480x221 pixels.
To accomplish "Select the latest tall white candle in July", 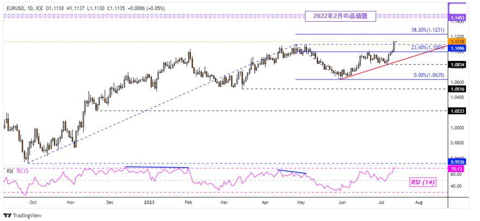I will [394, 46].
